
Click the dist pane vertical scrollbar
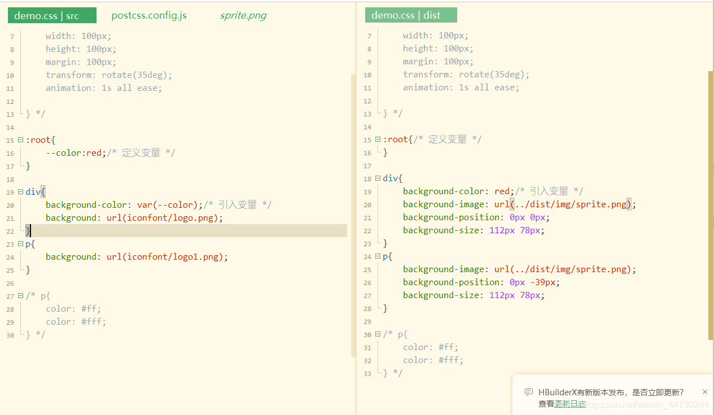tap(711, 206)
